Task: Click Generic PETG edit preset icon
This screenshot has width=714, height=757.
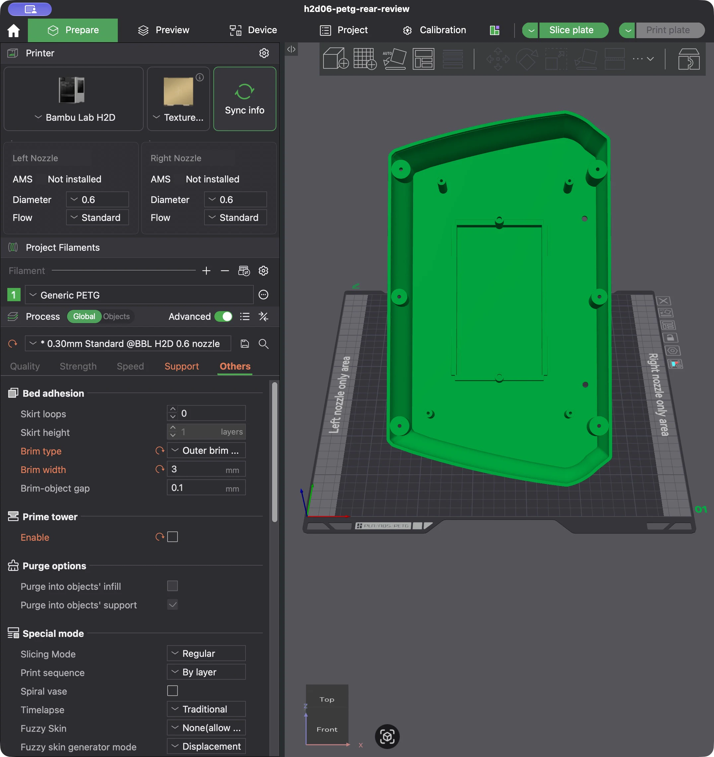Action: pos(263,295)
